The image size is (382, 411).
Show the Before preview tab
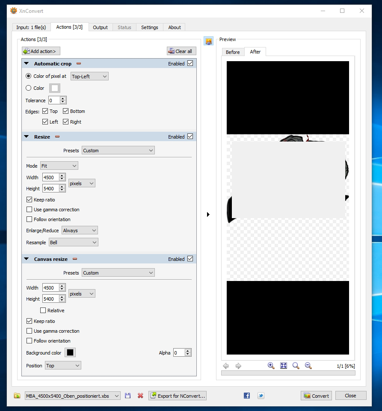tap(233, 52)
